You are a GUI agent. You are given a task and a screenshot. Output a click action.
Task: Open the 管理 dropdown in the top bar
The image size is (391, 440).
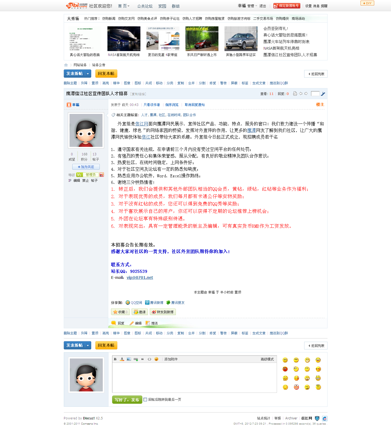click(x=252, y=6)
